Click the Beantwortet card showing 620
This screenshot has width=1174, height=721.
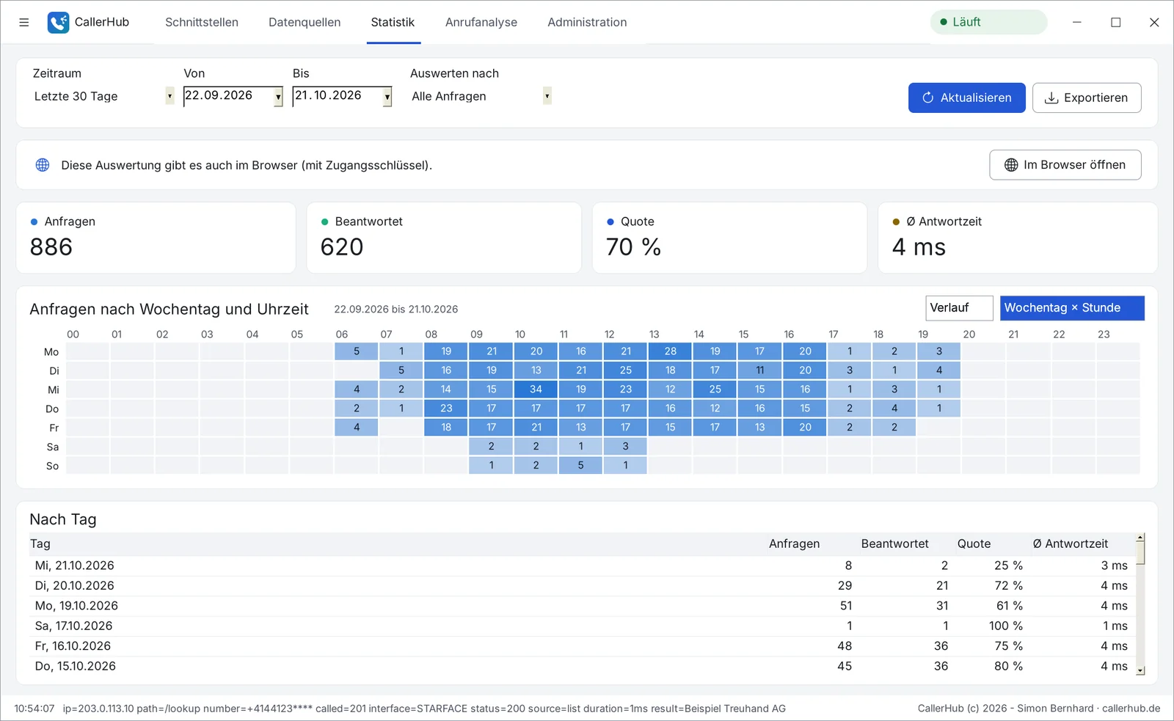pos(444,238)
